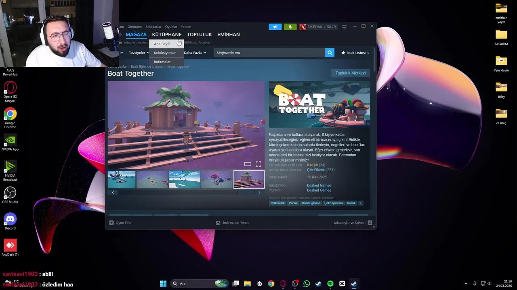Open the KÜTÜPHANE tab
Viewport: 517px width, 290px height.
click(x=167, y=35)
